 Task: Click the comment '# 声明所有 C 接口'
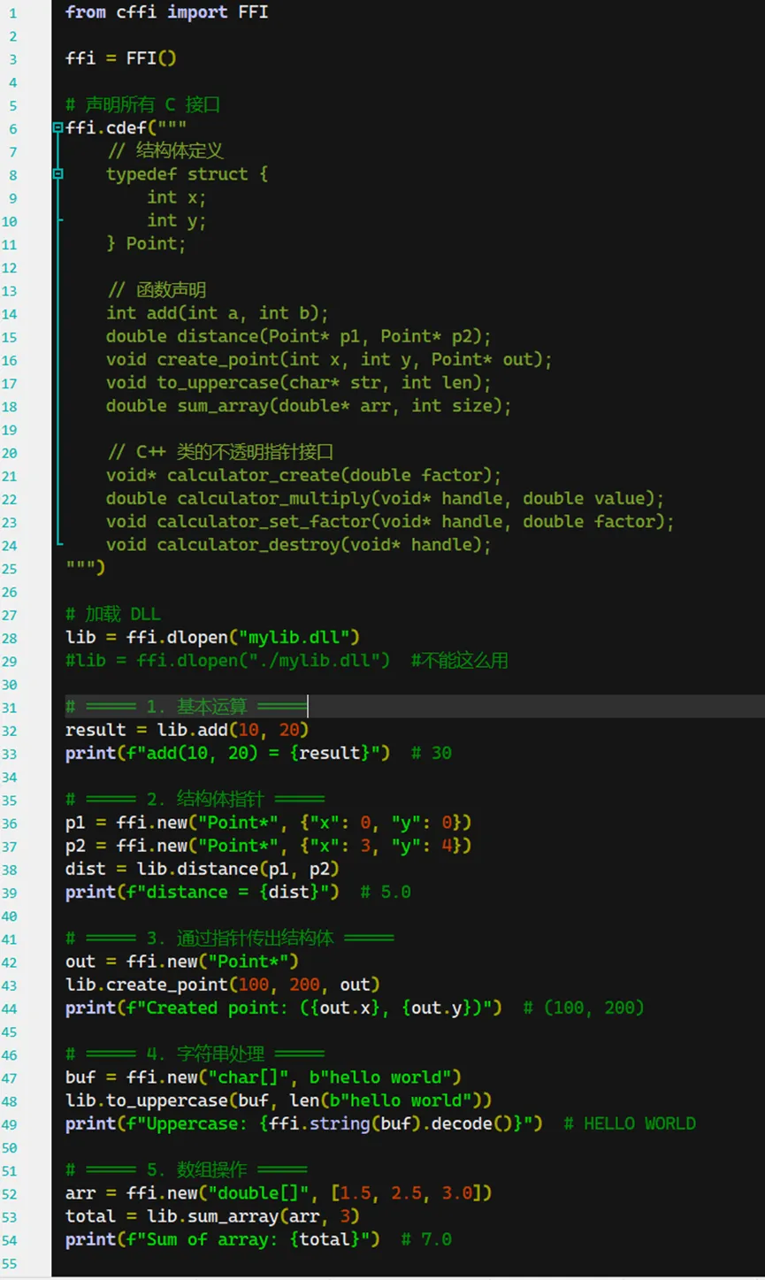tap(142, 104)
